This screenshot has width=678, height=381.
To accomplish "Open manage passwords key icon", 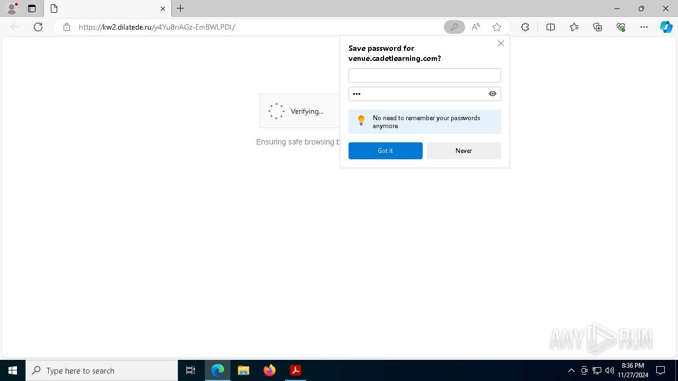I will 454,27.
